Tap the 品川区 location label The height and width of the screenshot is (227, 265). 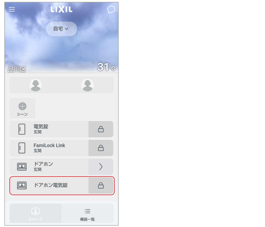pos(17,69)
